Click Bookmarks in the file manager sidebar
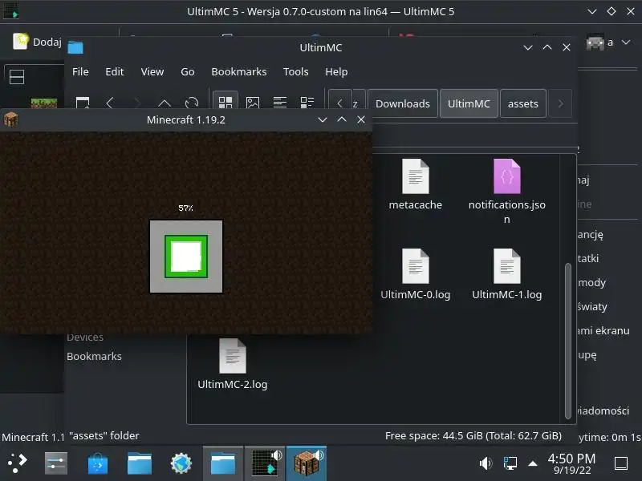This screenshot has height=481, width=642. pyautogui.click(x=94, y=356)
